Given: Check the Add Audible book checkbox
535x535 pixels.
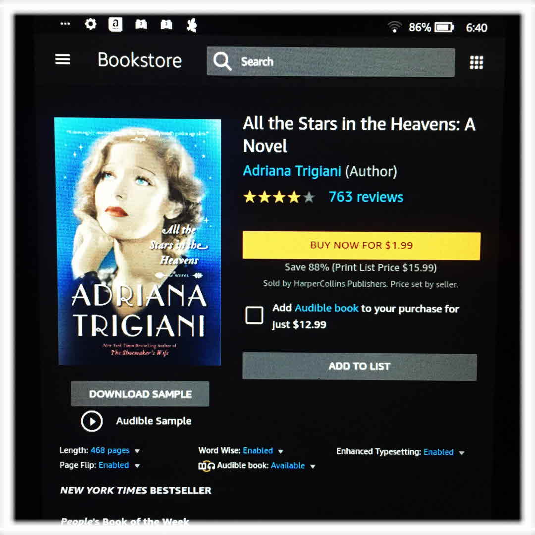Looking at the screenshot, I should pos(254,315).
